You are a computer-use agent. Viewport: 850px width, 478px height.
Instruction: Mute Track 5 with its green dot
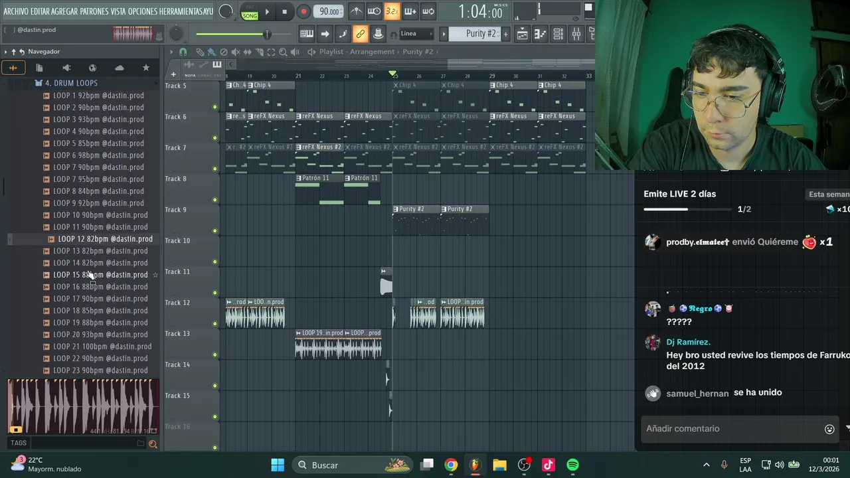tap(214, 107)
